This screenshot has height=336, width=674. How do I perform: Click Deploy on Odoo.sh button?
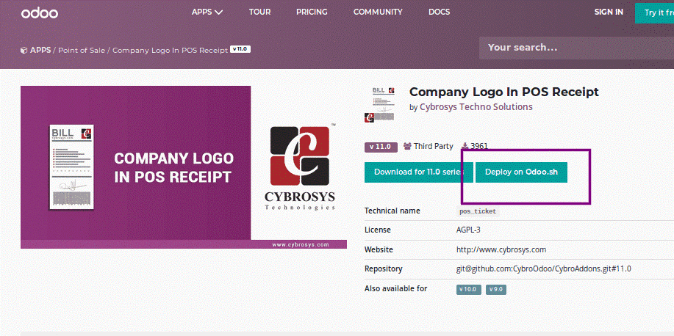coord(521,172)
